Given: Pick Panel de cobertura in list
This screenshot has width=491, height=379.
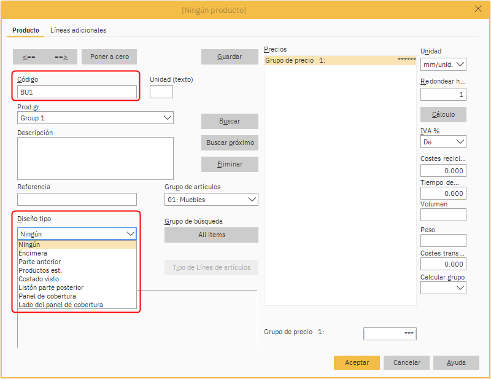Looking at the screenshot, I should (47, 296).
